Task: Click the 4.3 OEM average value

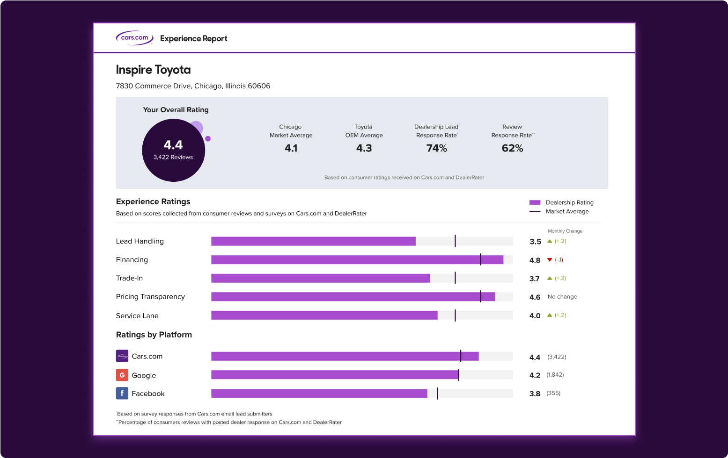Action: 364,148
